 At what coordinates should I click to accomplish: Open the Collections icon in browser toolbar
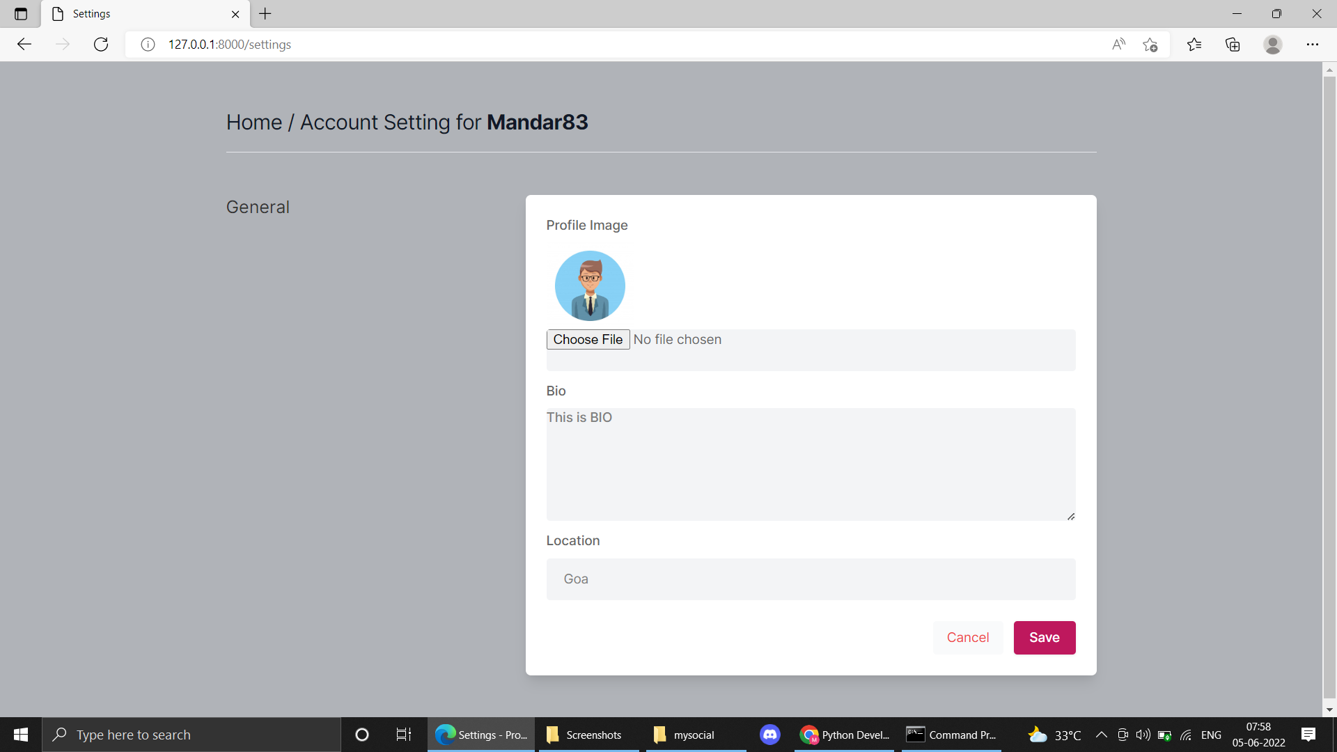[1233, 44]
